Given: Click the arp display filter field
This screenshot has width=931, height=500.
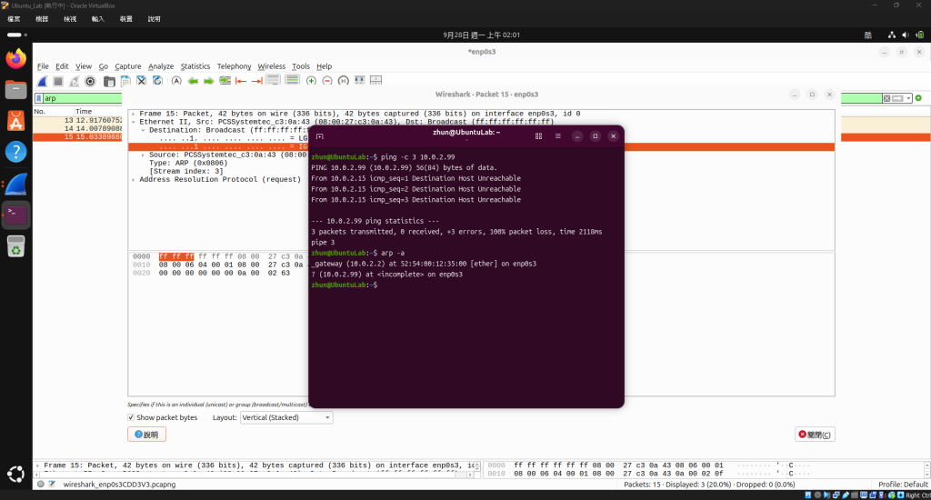Looking at the screenshot, I should (83, 98).
